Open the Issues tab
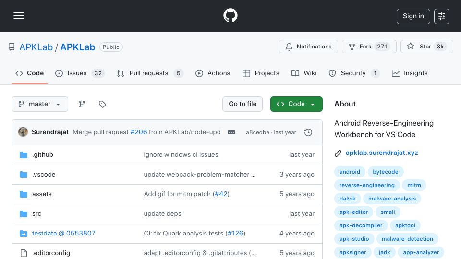Image resolution: width=461 pixels, height=259 pixels. (x=80, y=73)
